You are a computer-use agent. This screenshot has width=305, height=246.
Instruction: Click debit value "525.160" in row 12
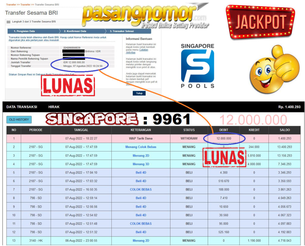click(x=224, y=232)
